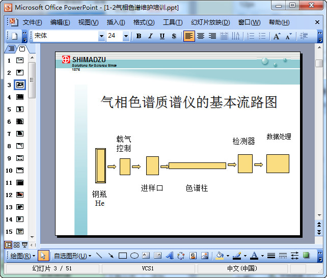Screen dimensions: 327x278
Task: Increase font size
Action: 277,36
